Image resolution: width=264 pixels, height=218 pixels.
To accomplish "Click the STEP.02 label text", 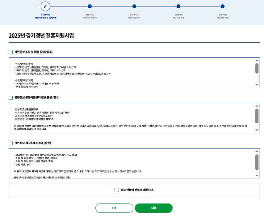I will tap(90, 15).
